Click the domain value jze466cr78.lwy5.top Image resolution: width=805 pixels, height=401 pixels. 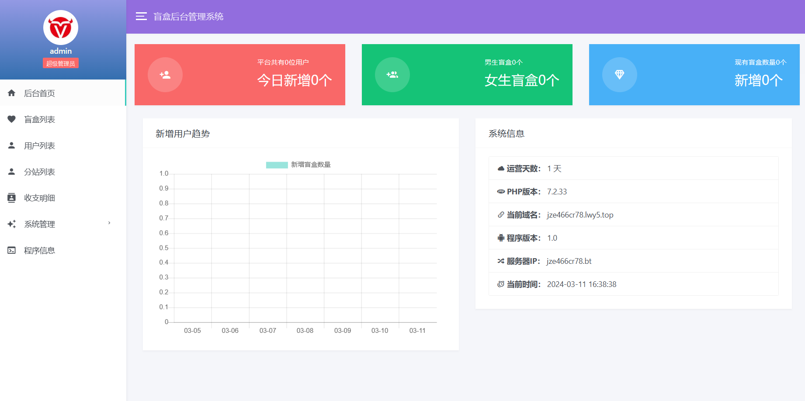(580, 215)
